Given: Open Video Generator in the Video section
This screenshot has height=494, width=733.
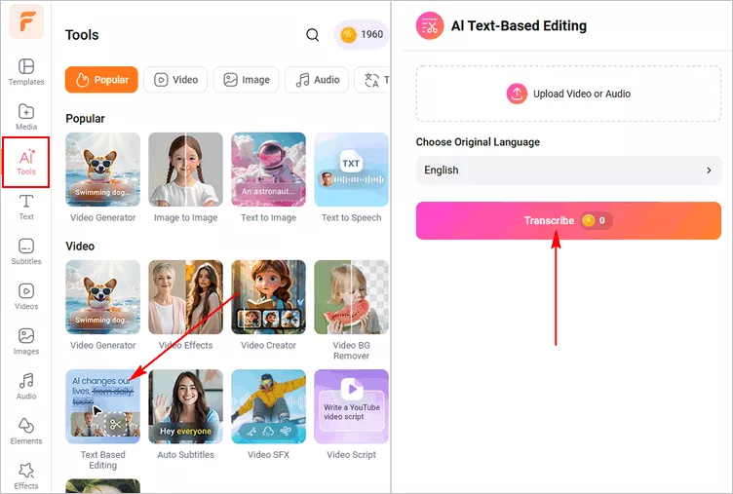Looking at the screenshot, I should [103, 305].
